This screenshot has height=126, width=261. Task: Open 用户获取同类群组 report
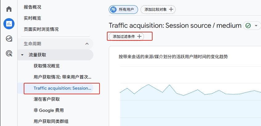[51, 121]
